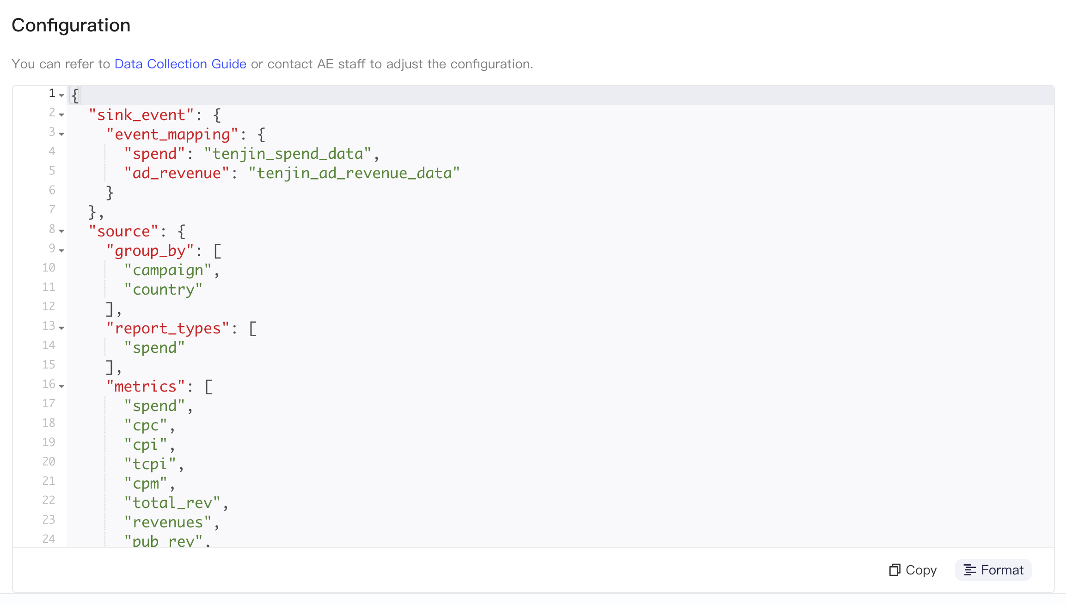The image size is (1066, 604).
Task: Click the line number 7 in the gutter
Action: tap(52, 209)
